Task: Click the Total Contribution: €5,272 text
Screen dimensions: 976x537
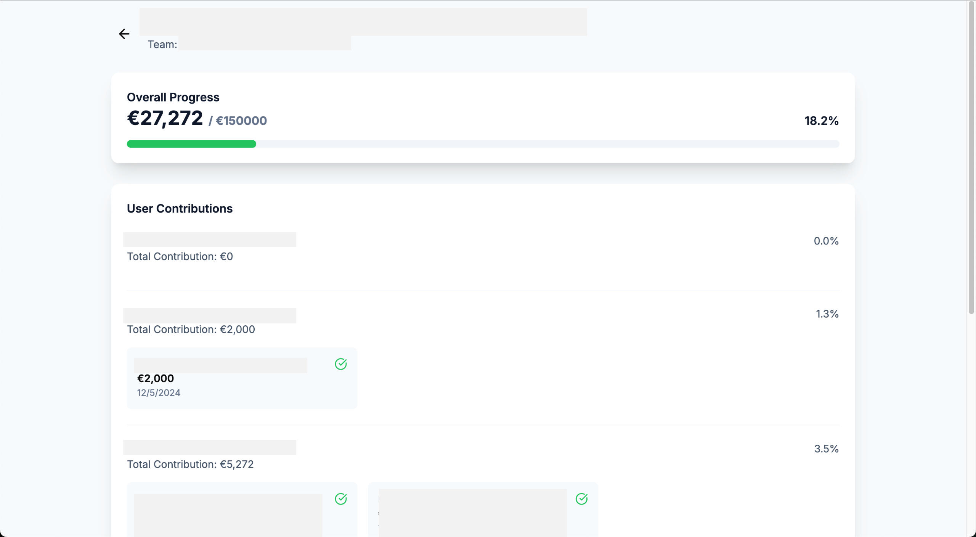Action: (190, 465)
